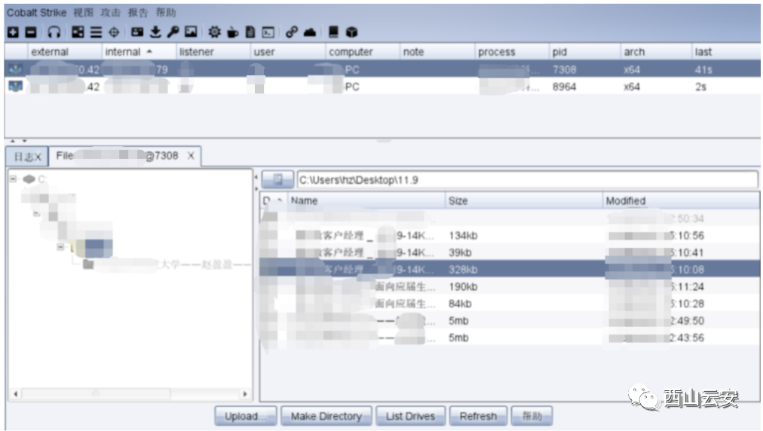Switch to target table crosshair icon
Viewport: 763px width, 431px height.
114,32
